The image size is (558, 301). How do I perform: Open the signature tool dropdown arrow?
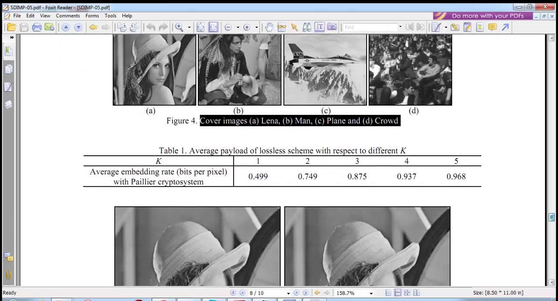coord(446,27)
